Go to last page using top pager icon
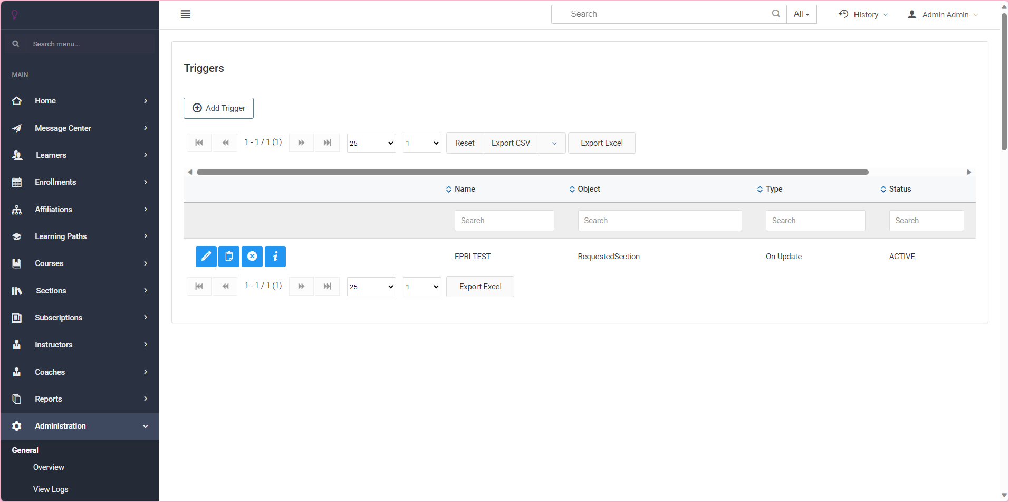Image resolution: width=1009 pixels, height=502 pixels. (327, 143)
